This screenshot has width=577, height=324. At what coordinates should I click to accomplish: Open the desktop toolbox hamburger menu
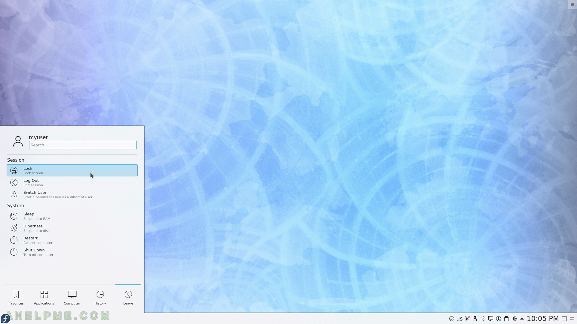tap(572, 4)
